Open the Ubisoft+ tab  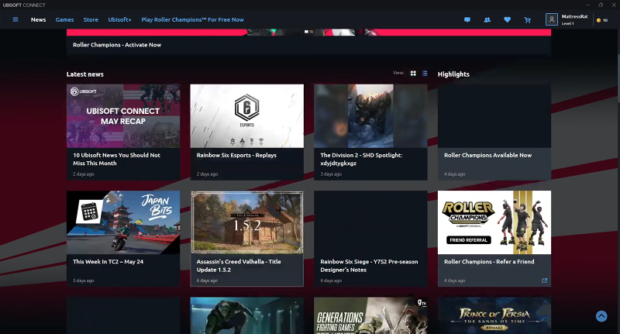[x=119, y=20]
